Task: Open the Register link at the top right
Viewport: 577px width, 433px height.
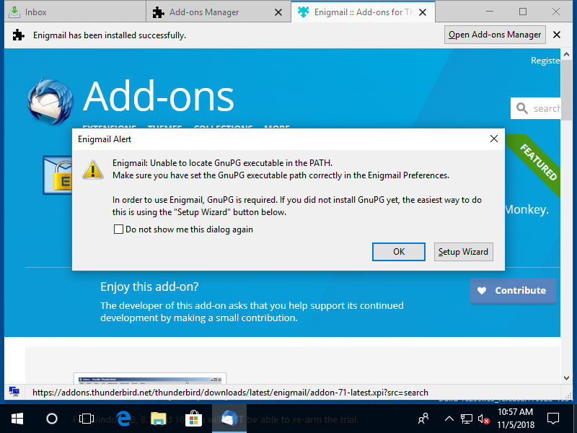Action: pos(545,61)
